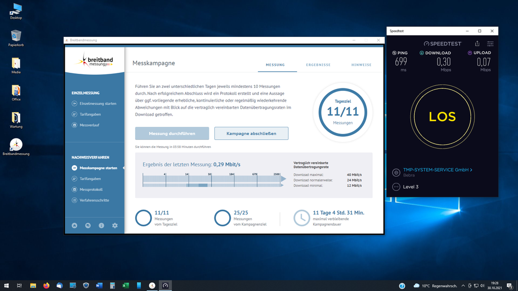Image resolution: width=518 pixels, height=291 pixels.
Task: Click the Download maximal 40 Mbit/s value
Action: tap(354, 175)
